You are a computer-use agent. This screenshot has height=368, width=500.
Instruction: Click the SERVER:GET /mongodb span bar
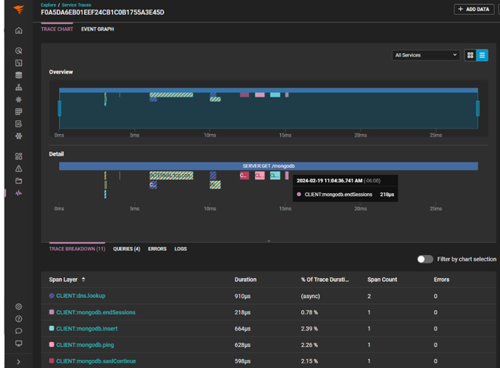268,167
